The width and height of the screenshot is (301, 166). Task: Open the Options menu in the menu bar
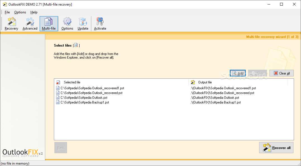click(x=20, y=12)
